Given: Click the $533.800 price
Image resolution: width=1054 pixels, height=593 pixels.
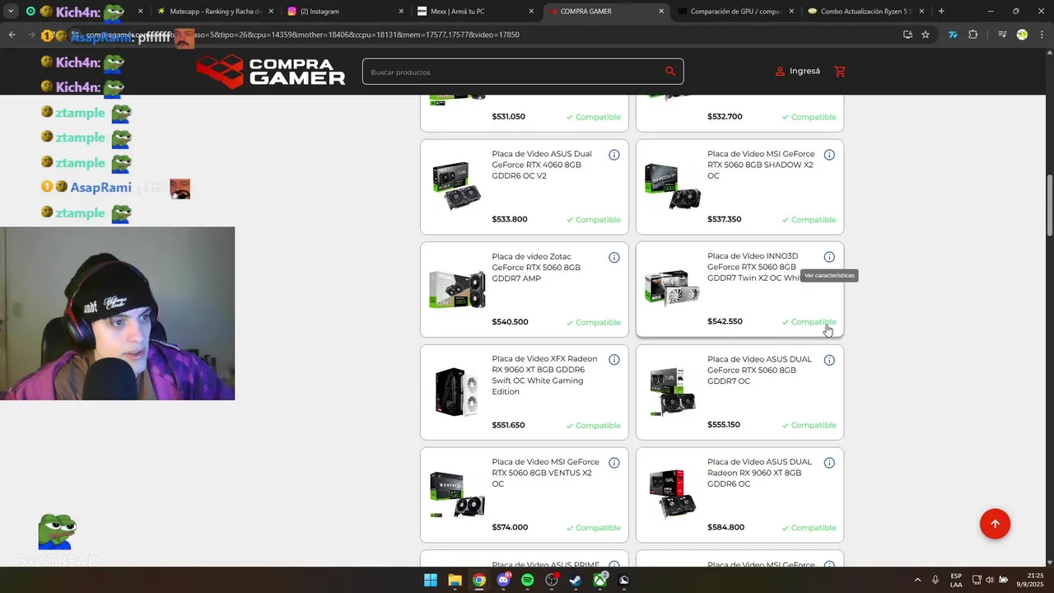Looking at the screenshot, I should click(510, 219).
